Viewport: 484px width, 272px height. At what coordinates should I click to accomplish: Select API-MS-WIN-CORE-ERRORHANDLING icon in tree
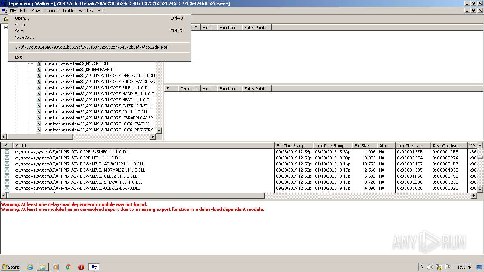[39, 82]
